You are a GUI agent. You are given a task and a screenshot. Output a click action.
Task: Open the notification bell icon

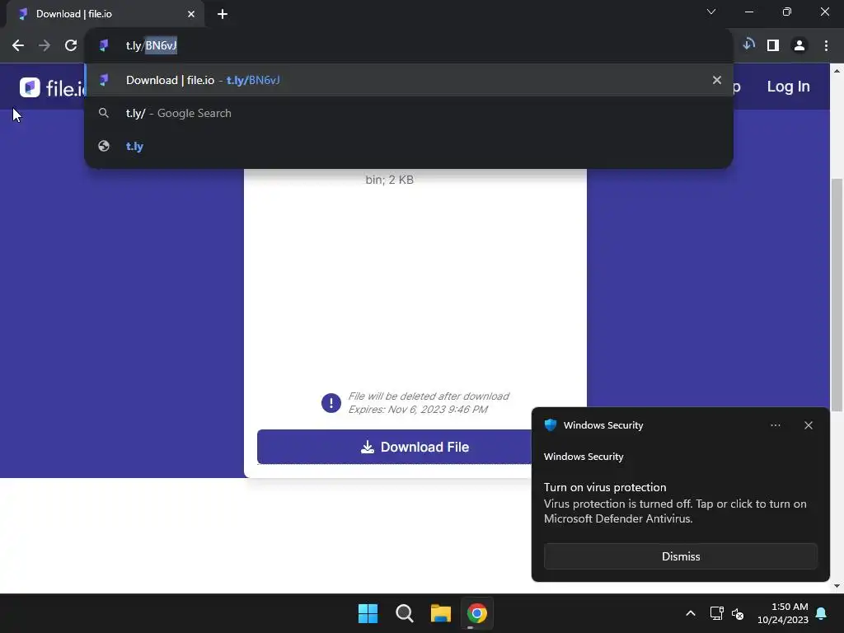[822, 613]
